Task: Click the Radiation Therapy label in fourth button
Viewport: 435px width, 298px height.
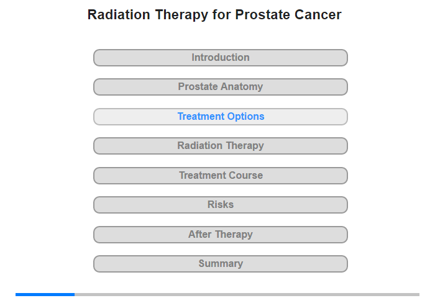Action: pyautogui.click(x=221, y=145)
